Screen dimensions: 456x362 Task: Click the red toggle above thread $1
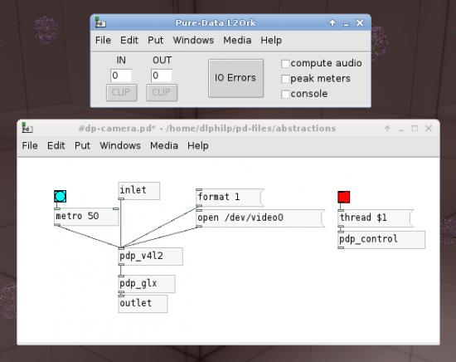[x=344, y=197]
